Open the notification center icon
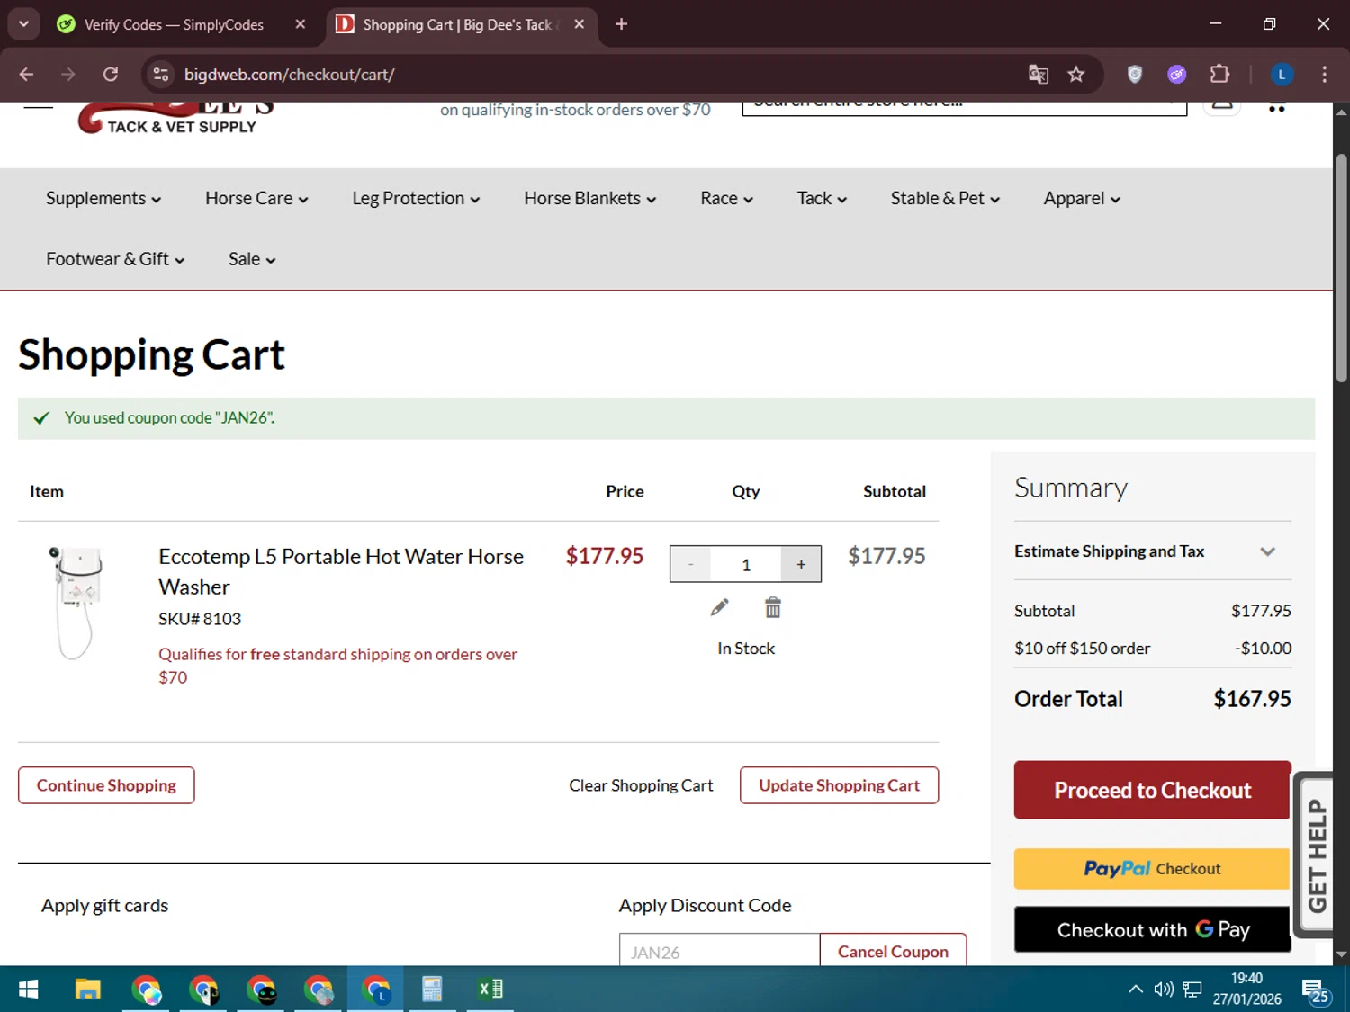This screenshot has width=1350, height=1012. (x=1314, y=991)
